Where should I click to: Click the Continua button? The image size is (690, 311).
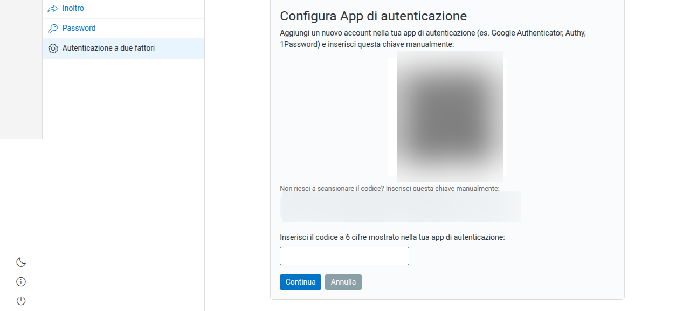[x=300, y=282]
